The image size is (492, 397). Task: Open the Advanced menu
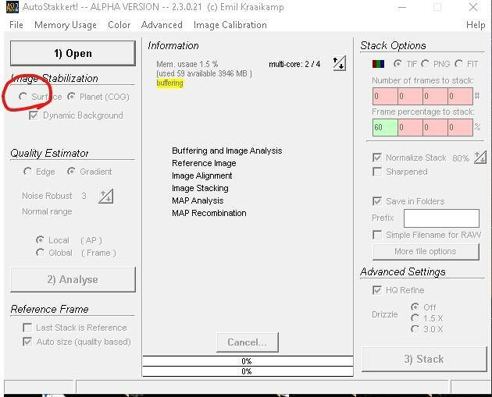click(x=162, y=25)
